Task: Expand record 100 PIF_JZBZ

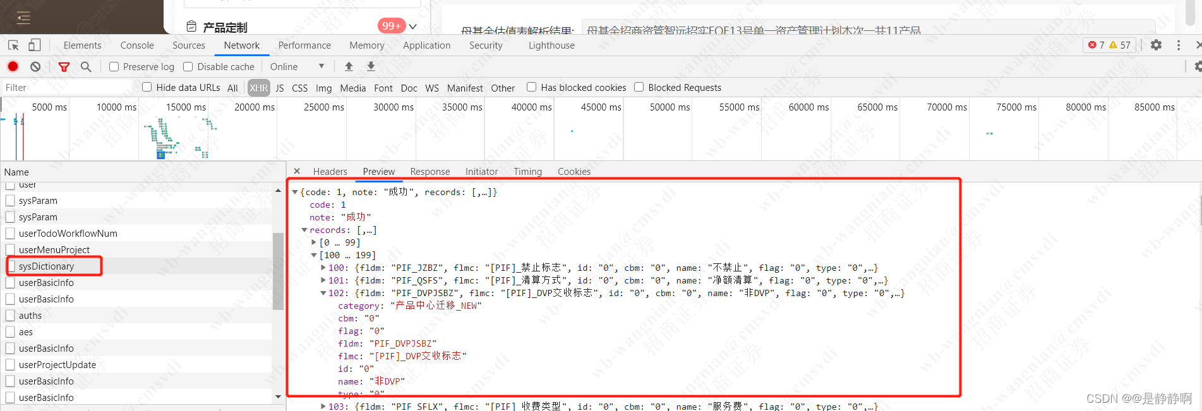Action: 323,268
